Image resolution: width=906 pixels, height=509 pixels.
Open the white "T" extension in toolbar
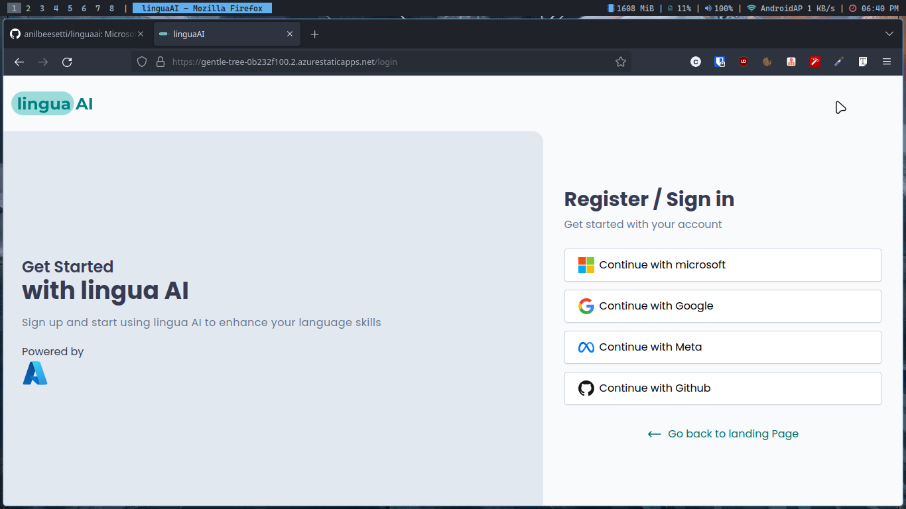[x=862, y=62]
